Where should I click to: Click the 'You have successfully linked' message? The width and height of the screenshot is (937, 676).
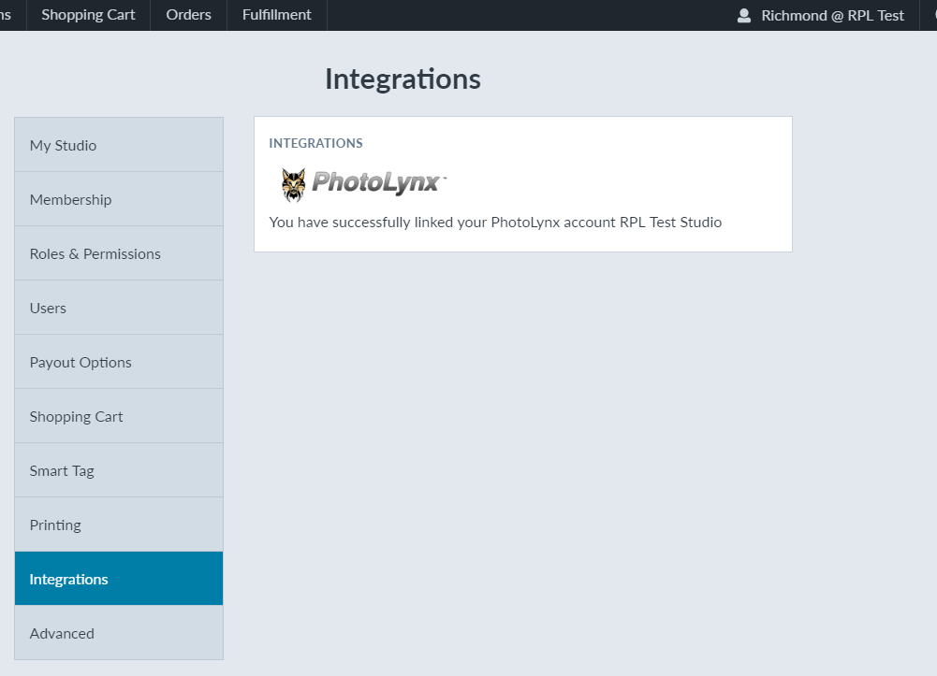(x=495, y=223)
